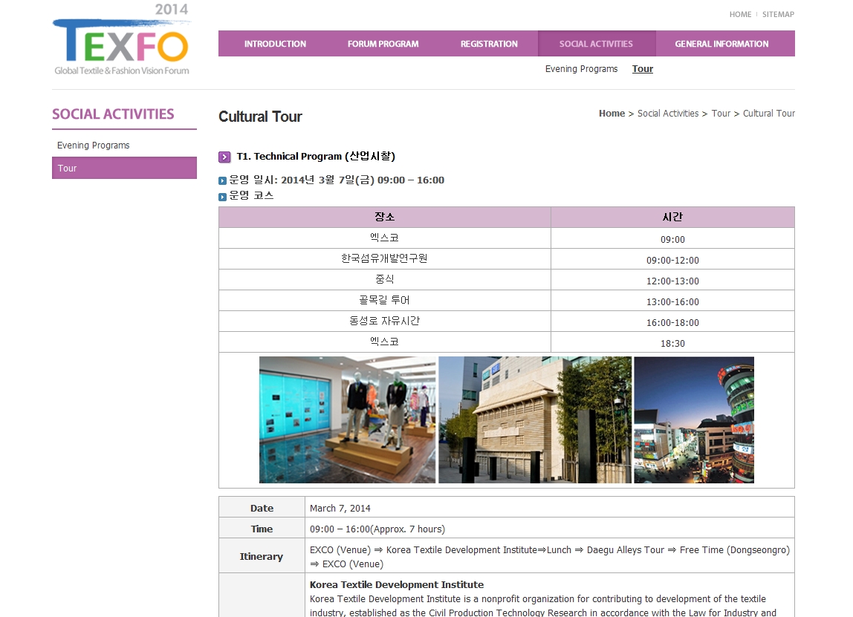Open the INTRODUCTION menu
Image resolution: width=853 pixels, height=617 pixels.
tap(275, 44)
